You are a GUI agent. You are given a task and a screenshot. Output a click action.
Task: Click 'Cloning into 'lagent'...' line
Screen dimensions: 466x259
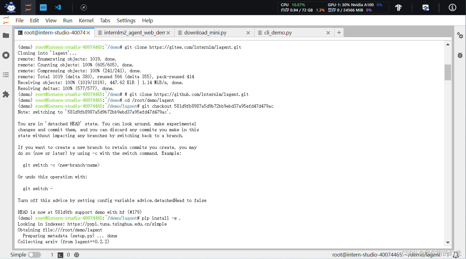pos(47,53)
